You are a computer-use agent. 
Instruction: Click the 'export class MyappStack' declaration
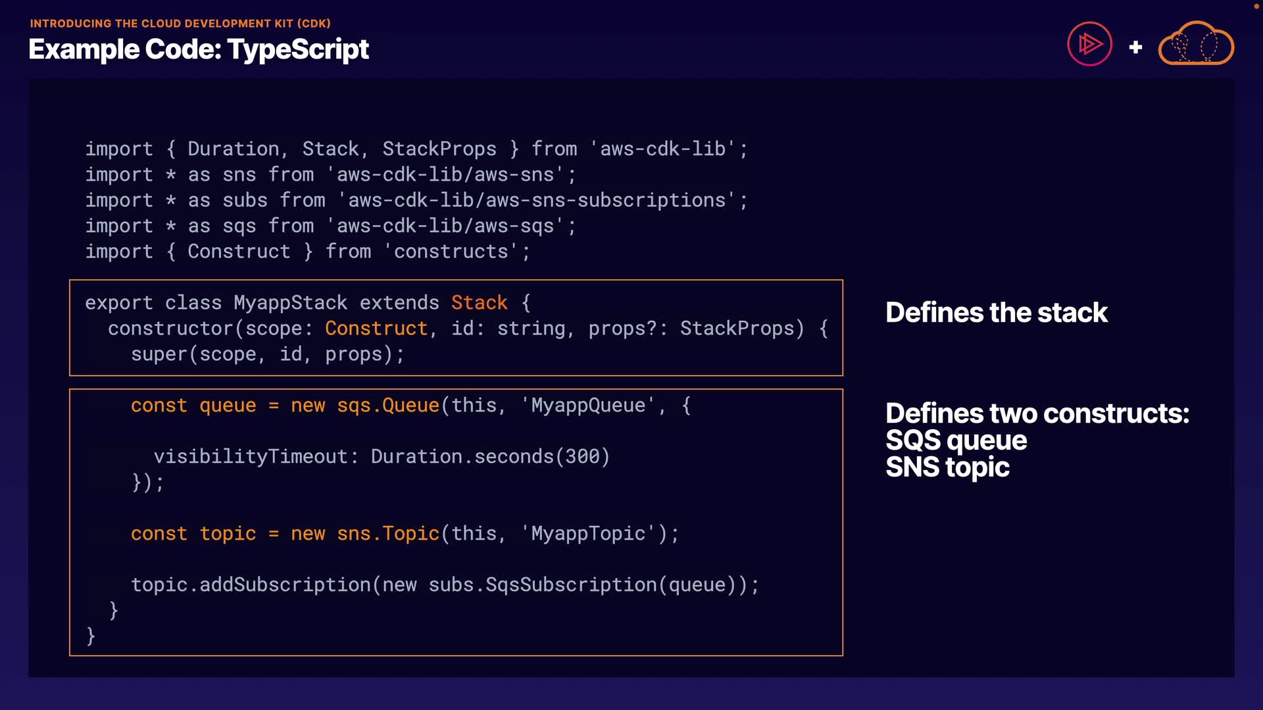(x=216, y=303)
